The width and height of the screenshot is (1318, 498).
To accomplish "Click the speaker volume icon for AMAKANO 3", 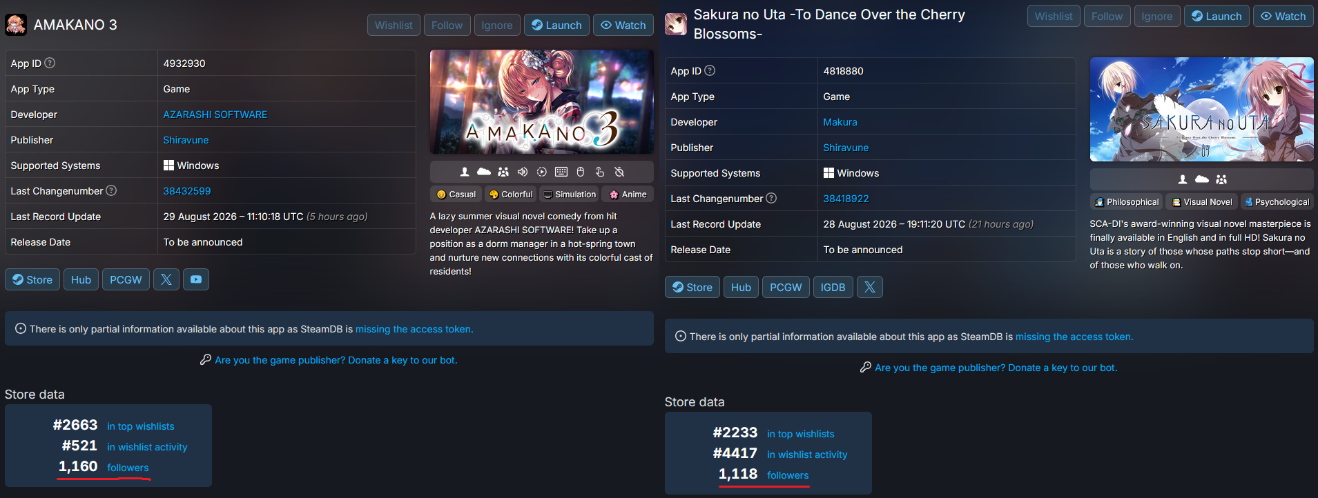I will [x=523, y=172].
